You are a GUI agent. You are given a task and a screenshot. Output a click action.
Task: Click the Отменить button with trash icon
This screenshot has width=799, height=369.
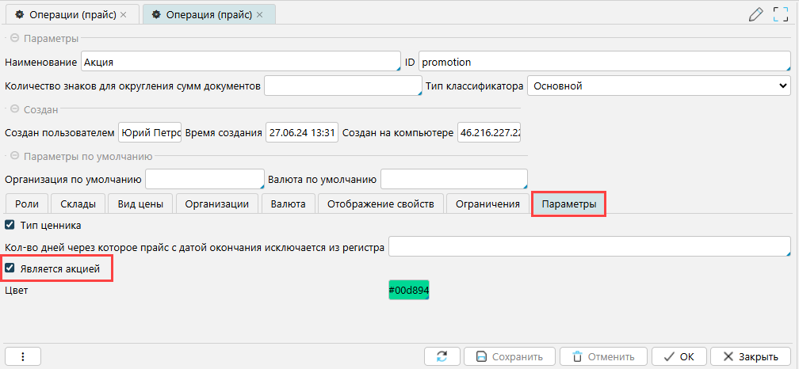[x=602, y=356]
